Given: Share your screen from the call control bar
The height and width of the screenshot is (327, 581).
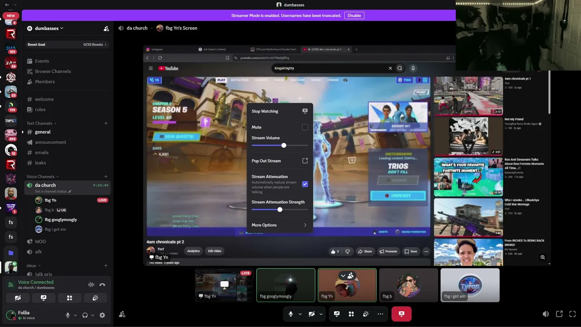Looking at the screenshot, I should click(x=337, y=314).
